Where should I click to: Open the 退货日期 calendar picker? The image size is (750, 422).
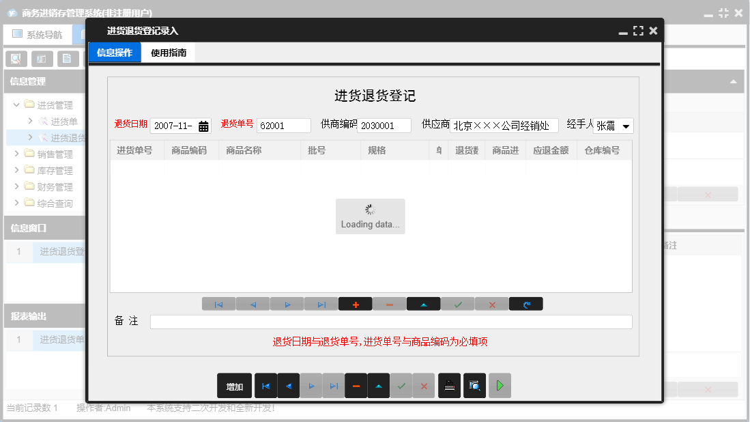(x=203, y=125)
